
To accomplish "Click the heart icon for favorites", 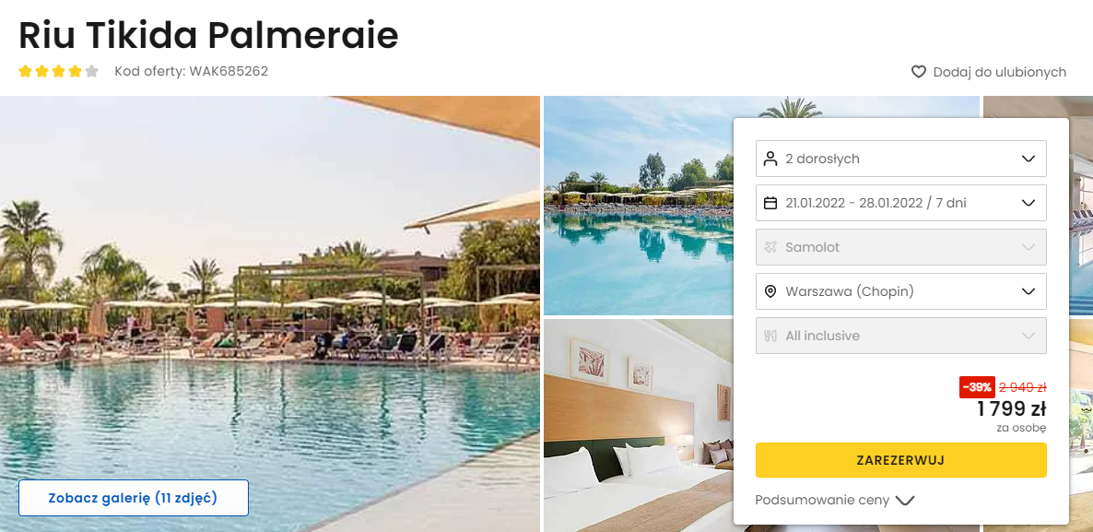I will [919, 72].
